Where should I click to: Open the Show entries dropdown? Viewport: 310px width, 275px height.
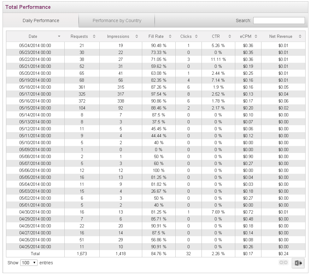coord(29,263)
